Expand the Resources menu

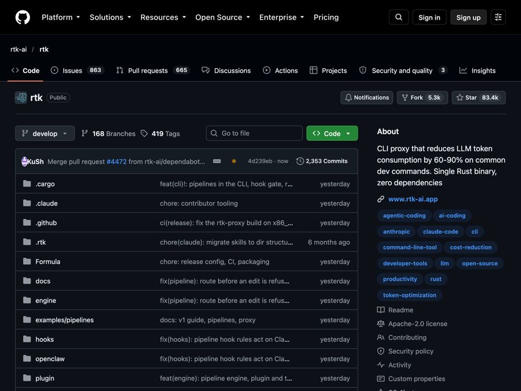[x=163, y=17]
